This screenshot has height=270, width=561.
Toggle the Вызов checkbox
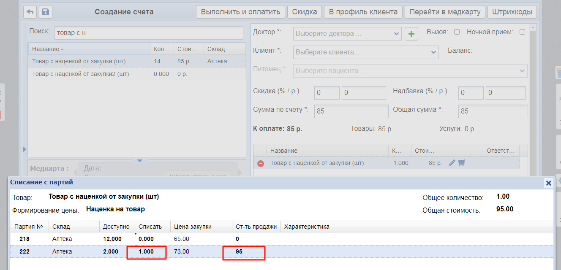(x=457, y=32)
